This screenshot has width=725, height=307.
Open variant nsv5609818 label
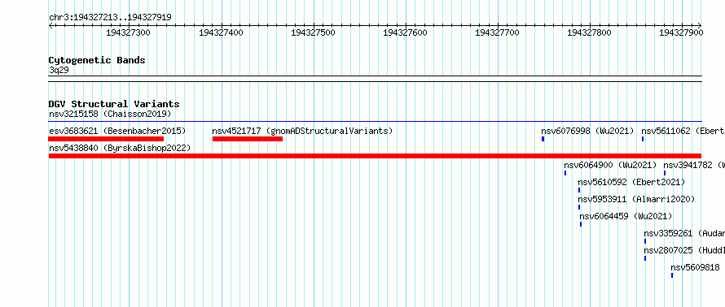pyautogui.click(x=696, y=267)
